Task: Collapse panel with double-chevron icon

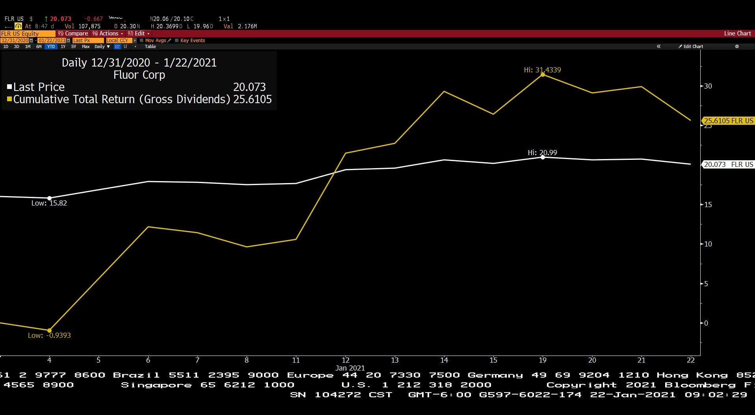Action: [658, 46]
